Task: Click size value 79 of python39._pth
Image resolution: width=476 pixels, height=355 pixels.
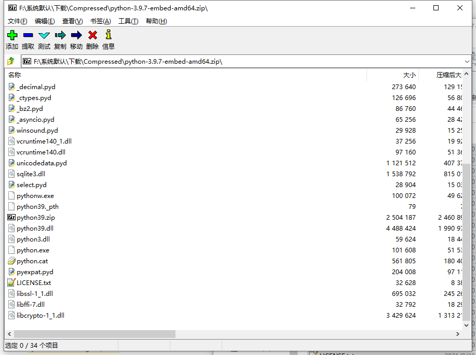Action: pyautogui.click(x=412, y=206)
